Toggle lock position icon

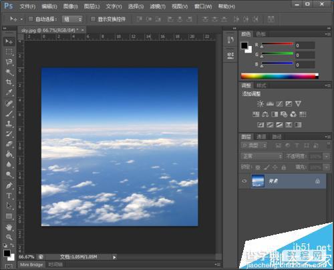[275, 167]
